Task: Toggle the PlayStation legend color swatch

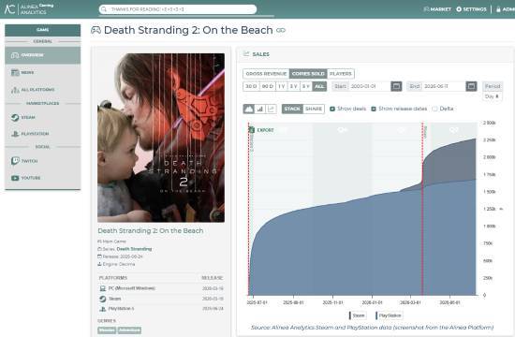Action: pyautogui.click(x=376, y=315)
